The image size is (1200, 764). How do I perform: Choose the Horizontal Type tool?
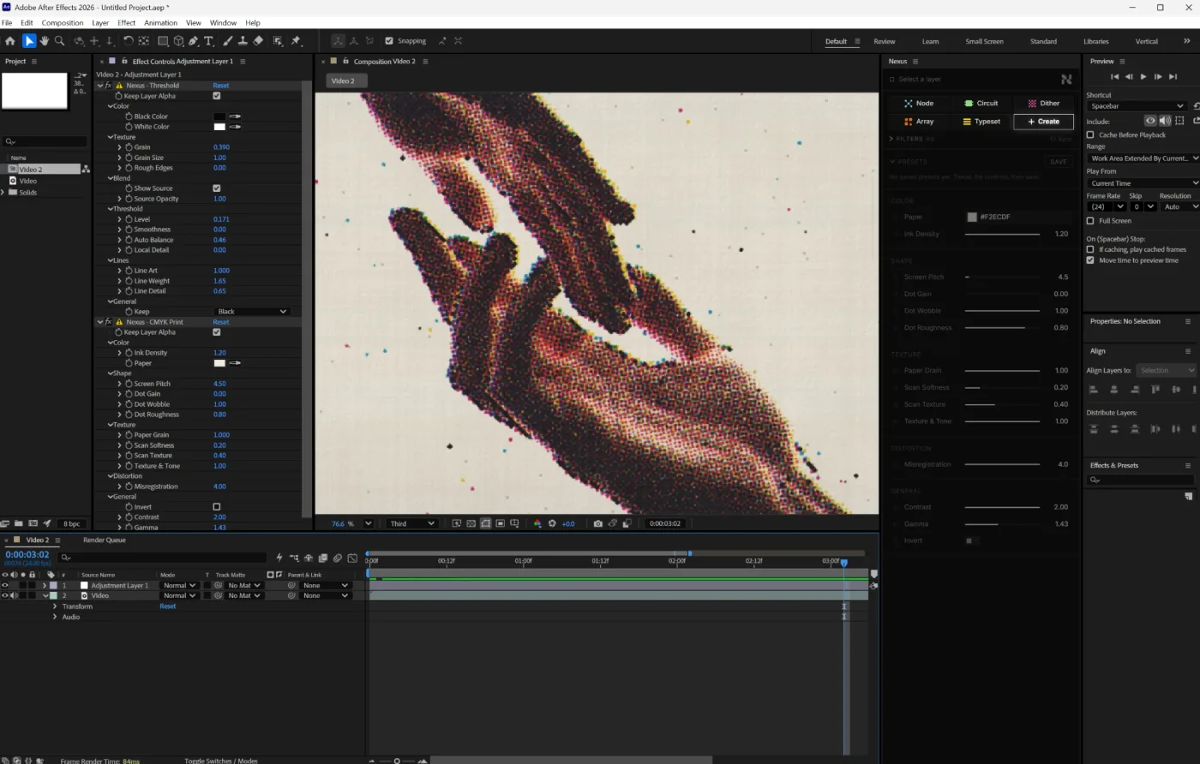coord(208,40)
